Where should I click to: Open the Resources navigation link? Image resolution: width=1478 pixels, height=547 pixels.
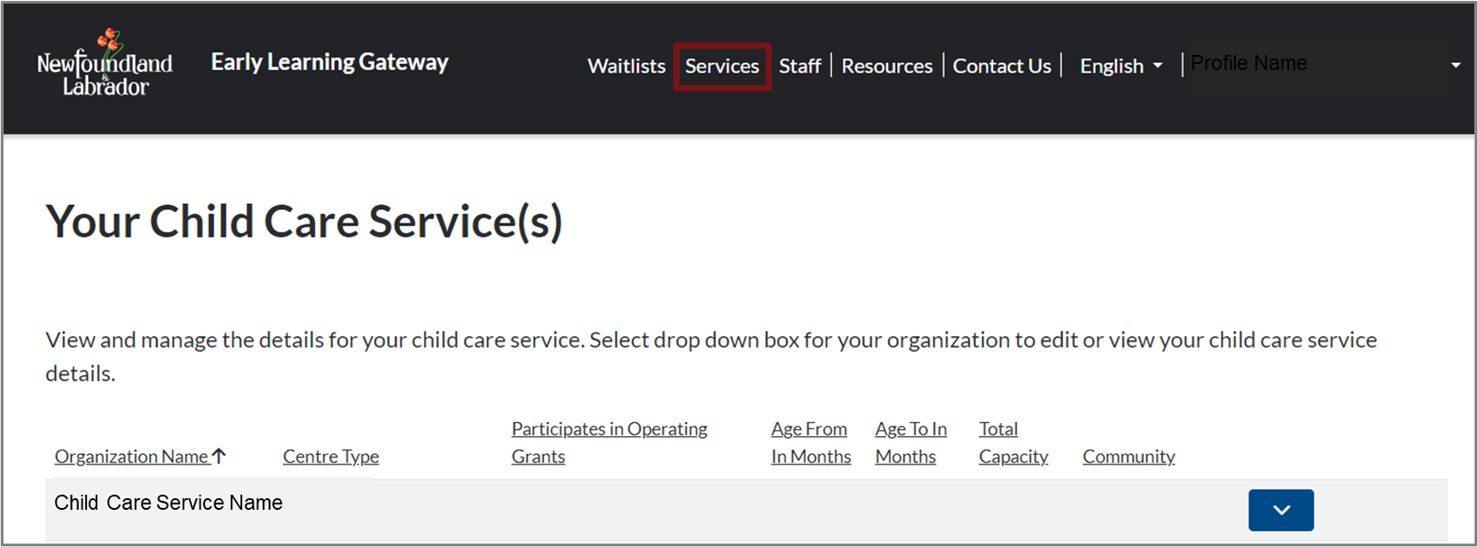coord(886,66)
